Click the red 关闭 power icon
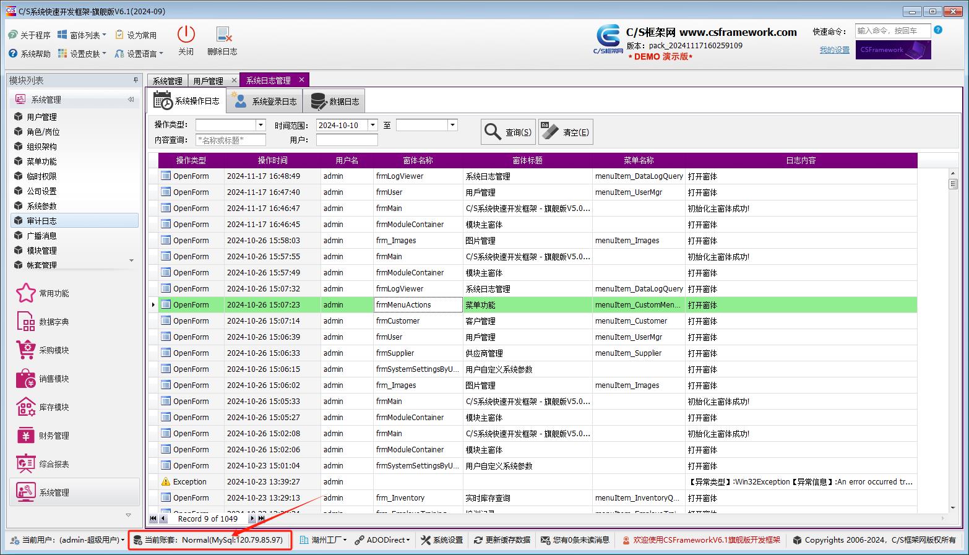 coord(186,35)
